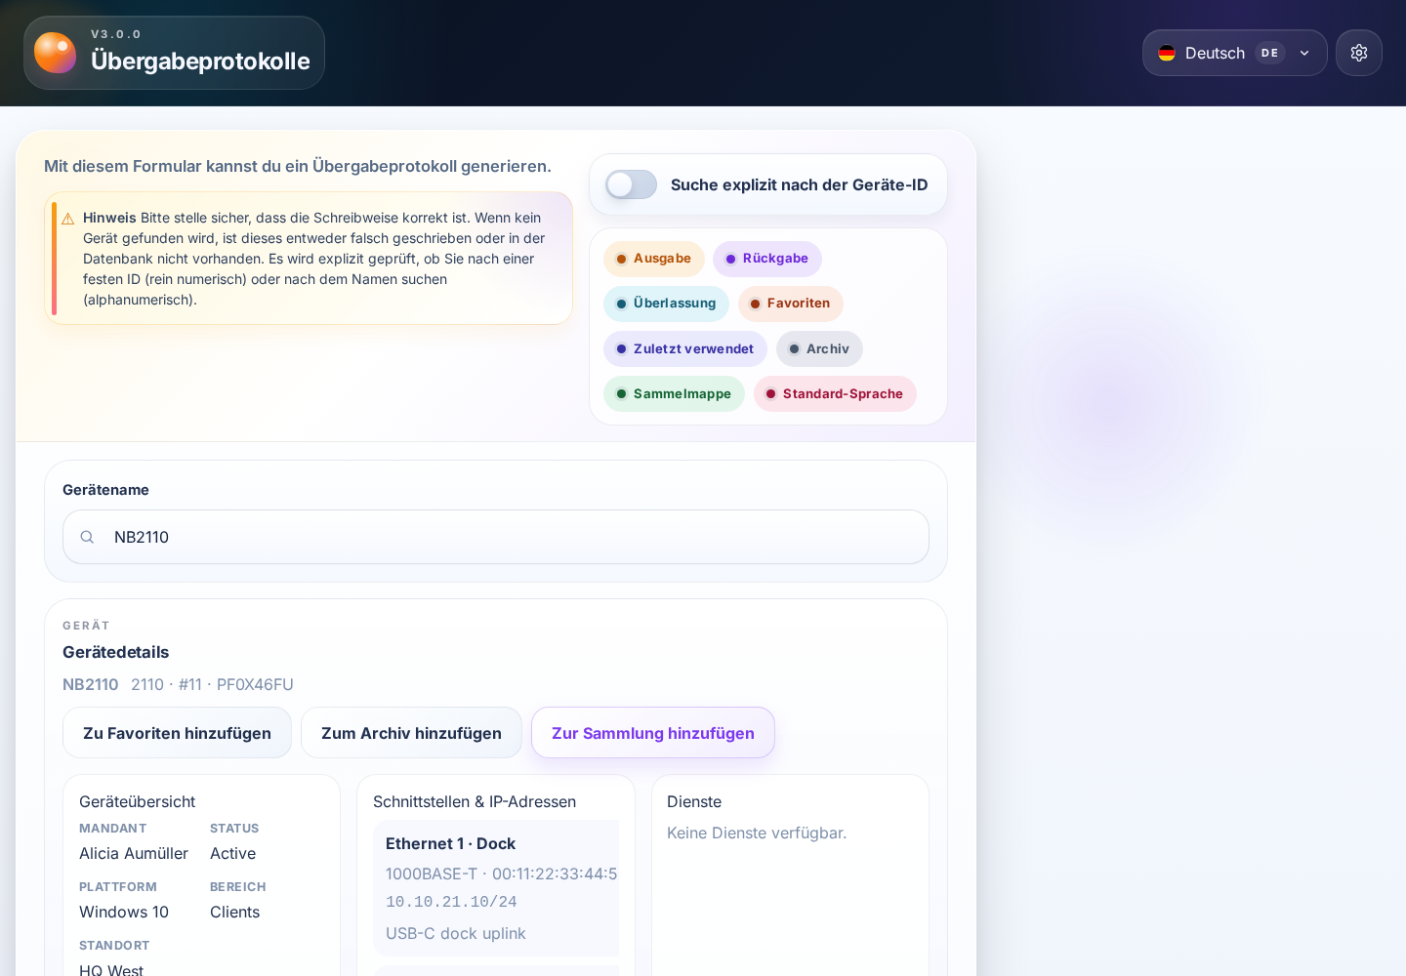Click the 'V3.0.0' version label
The height and width of the screenshot is (976, 1406).
(x=116, y=34)
